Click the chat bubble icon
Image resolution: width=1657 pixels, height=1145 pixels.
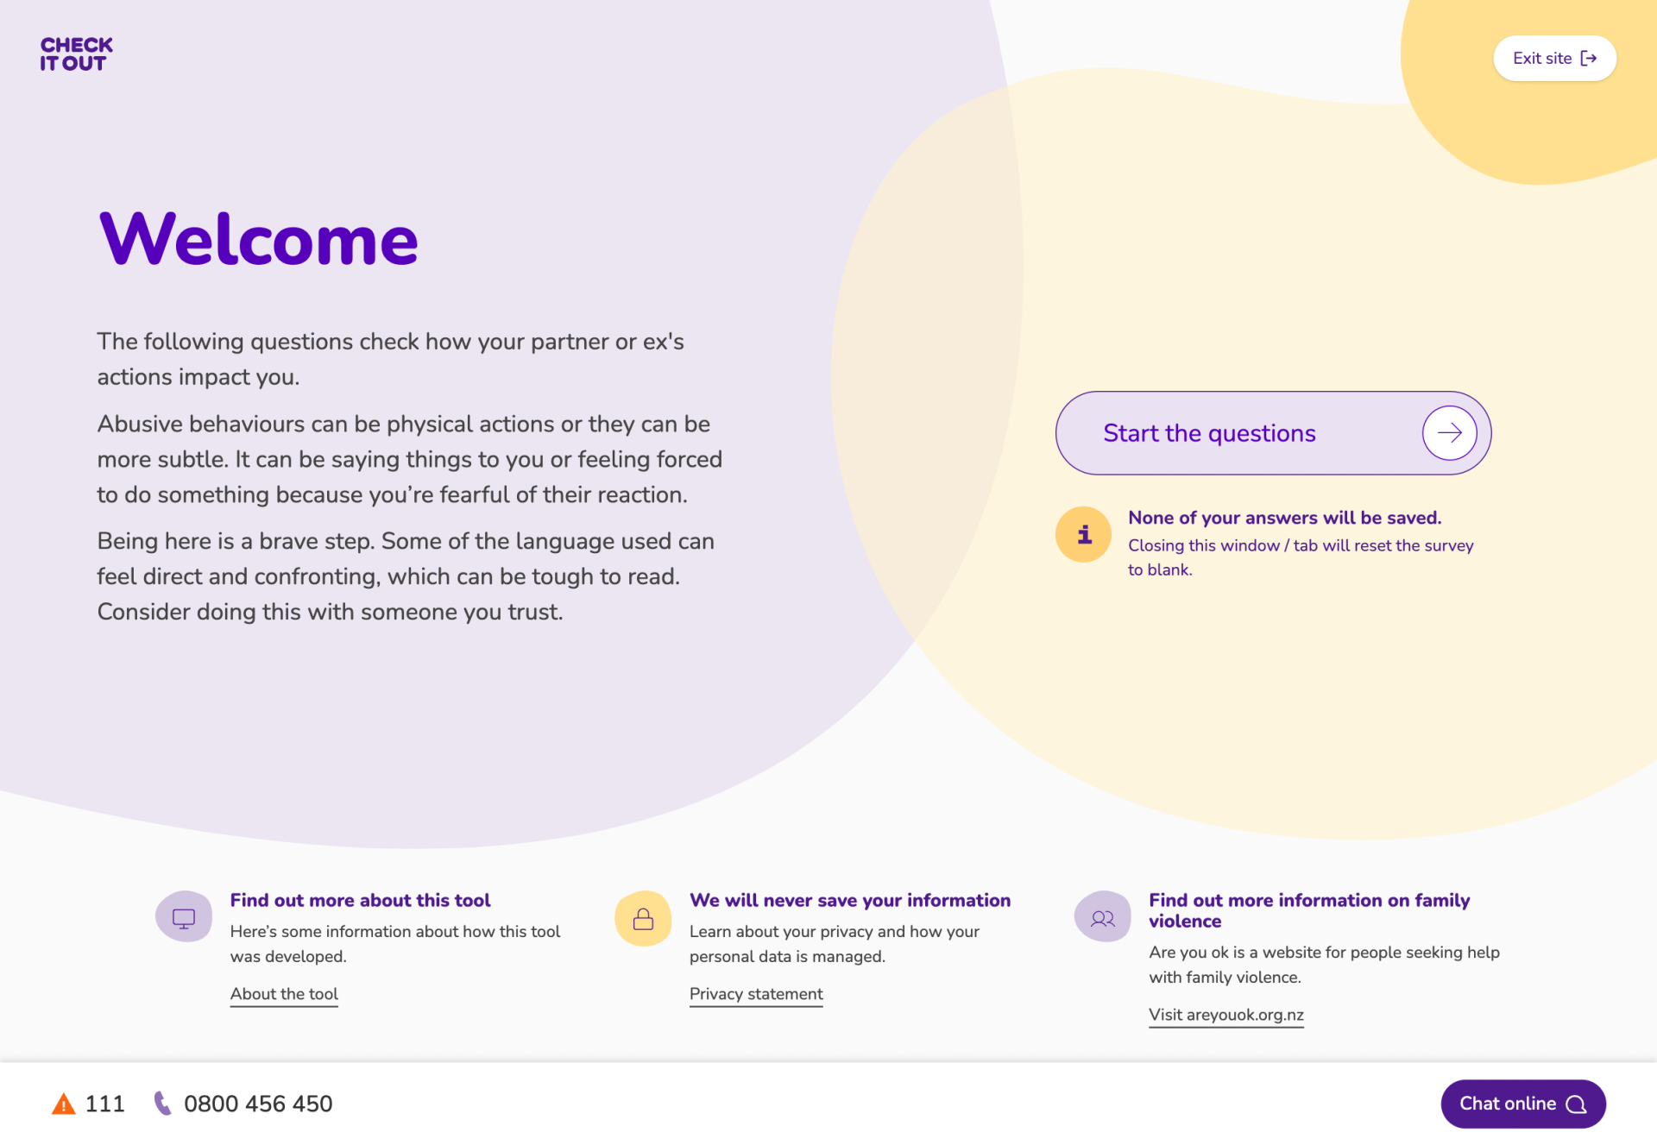click(1576, 1104)
